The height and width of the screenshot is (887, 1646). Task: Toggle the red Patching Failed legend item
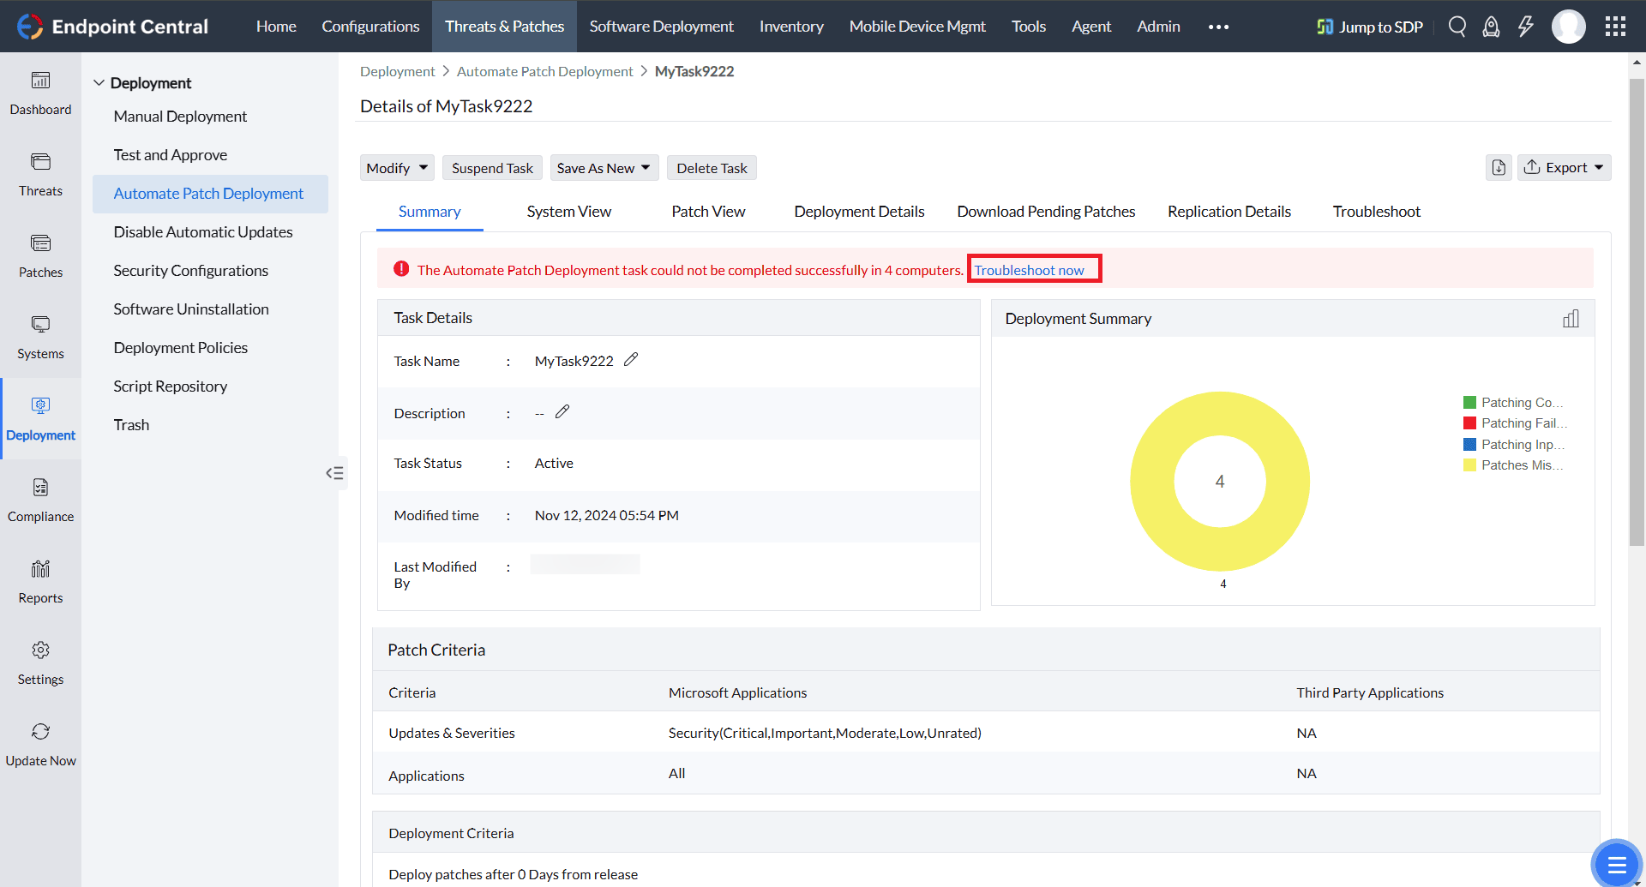[1513, 423]
